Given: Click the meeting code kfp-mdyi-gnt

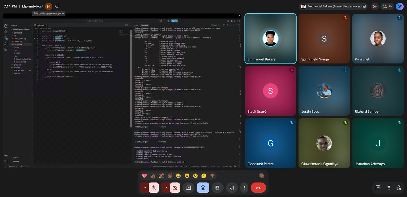Looking at the screenshot, I should [33, 6].
